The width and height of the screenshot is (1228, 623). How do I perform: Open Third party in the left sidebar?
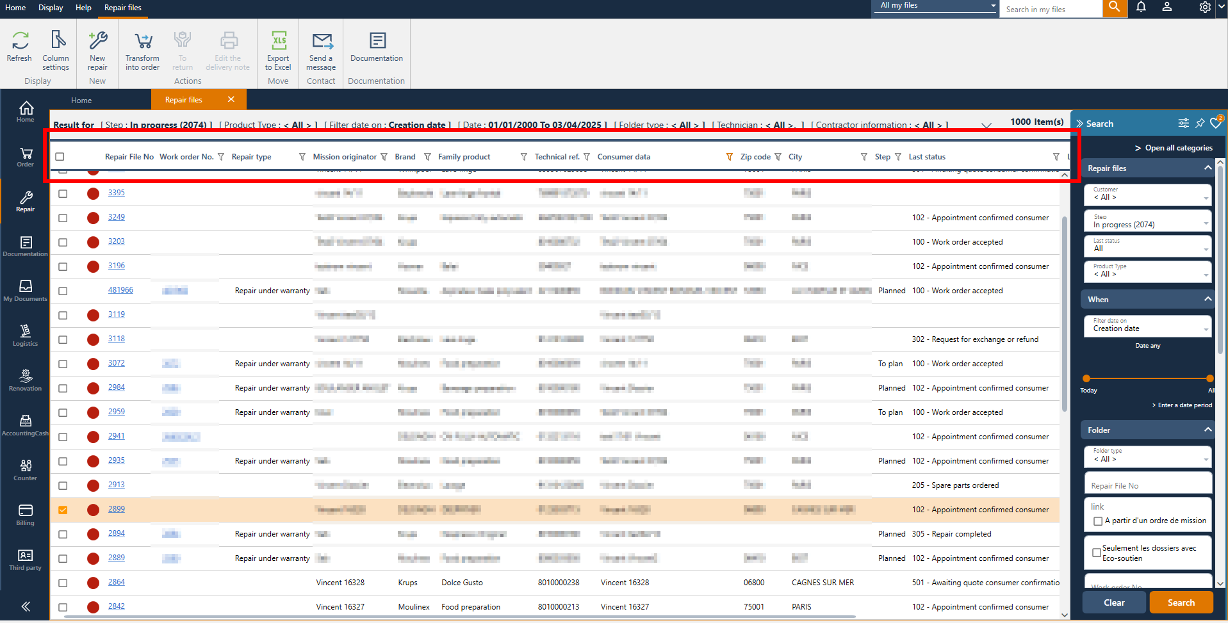click(x=26, y=560)
